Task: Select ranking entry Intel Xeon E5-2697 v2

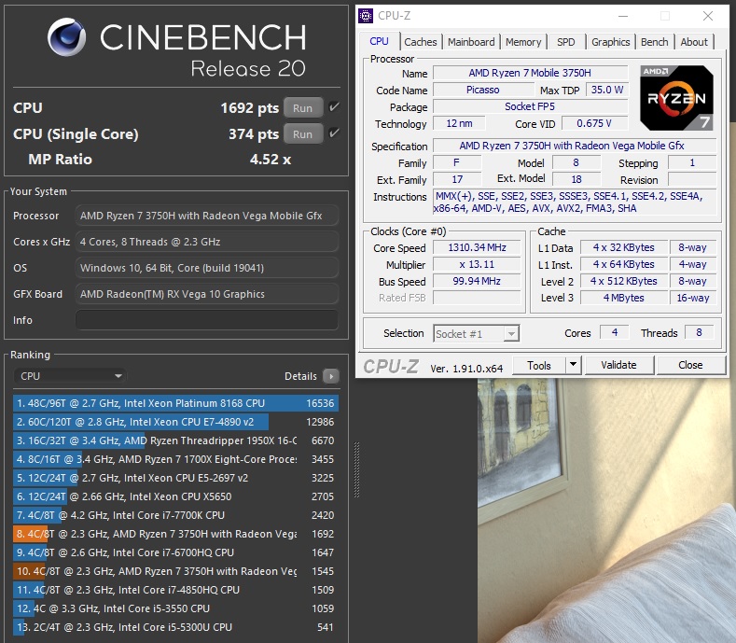Action: (x=175, y=478)
